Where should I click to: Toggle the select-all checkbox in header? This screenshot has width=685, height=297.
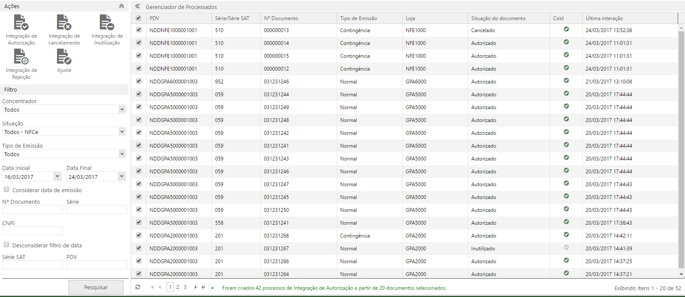click(x=138, y=18)
